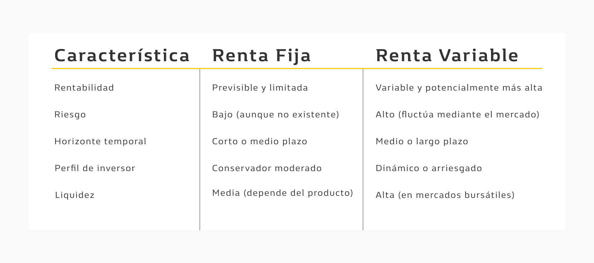Click the yellow line under the headers

(297, 68)
